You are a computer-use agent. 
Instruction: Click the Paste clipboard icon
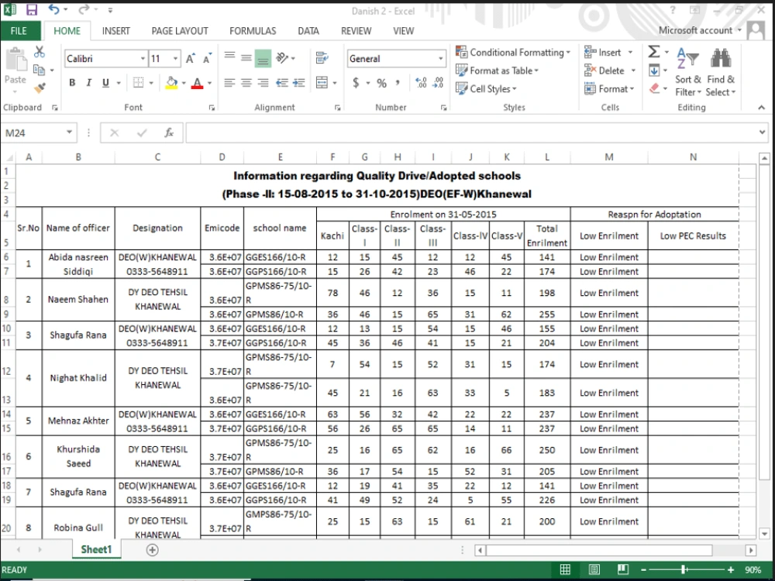point(15,60)
